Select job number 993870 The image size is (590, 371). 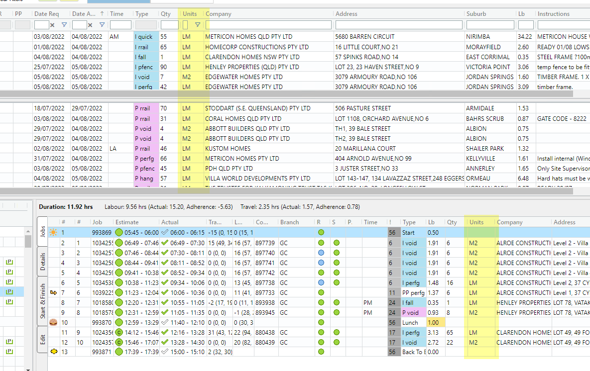coord(102,322)
